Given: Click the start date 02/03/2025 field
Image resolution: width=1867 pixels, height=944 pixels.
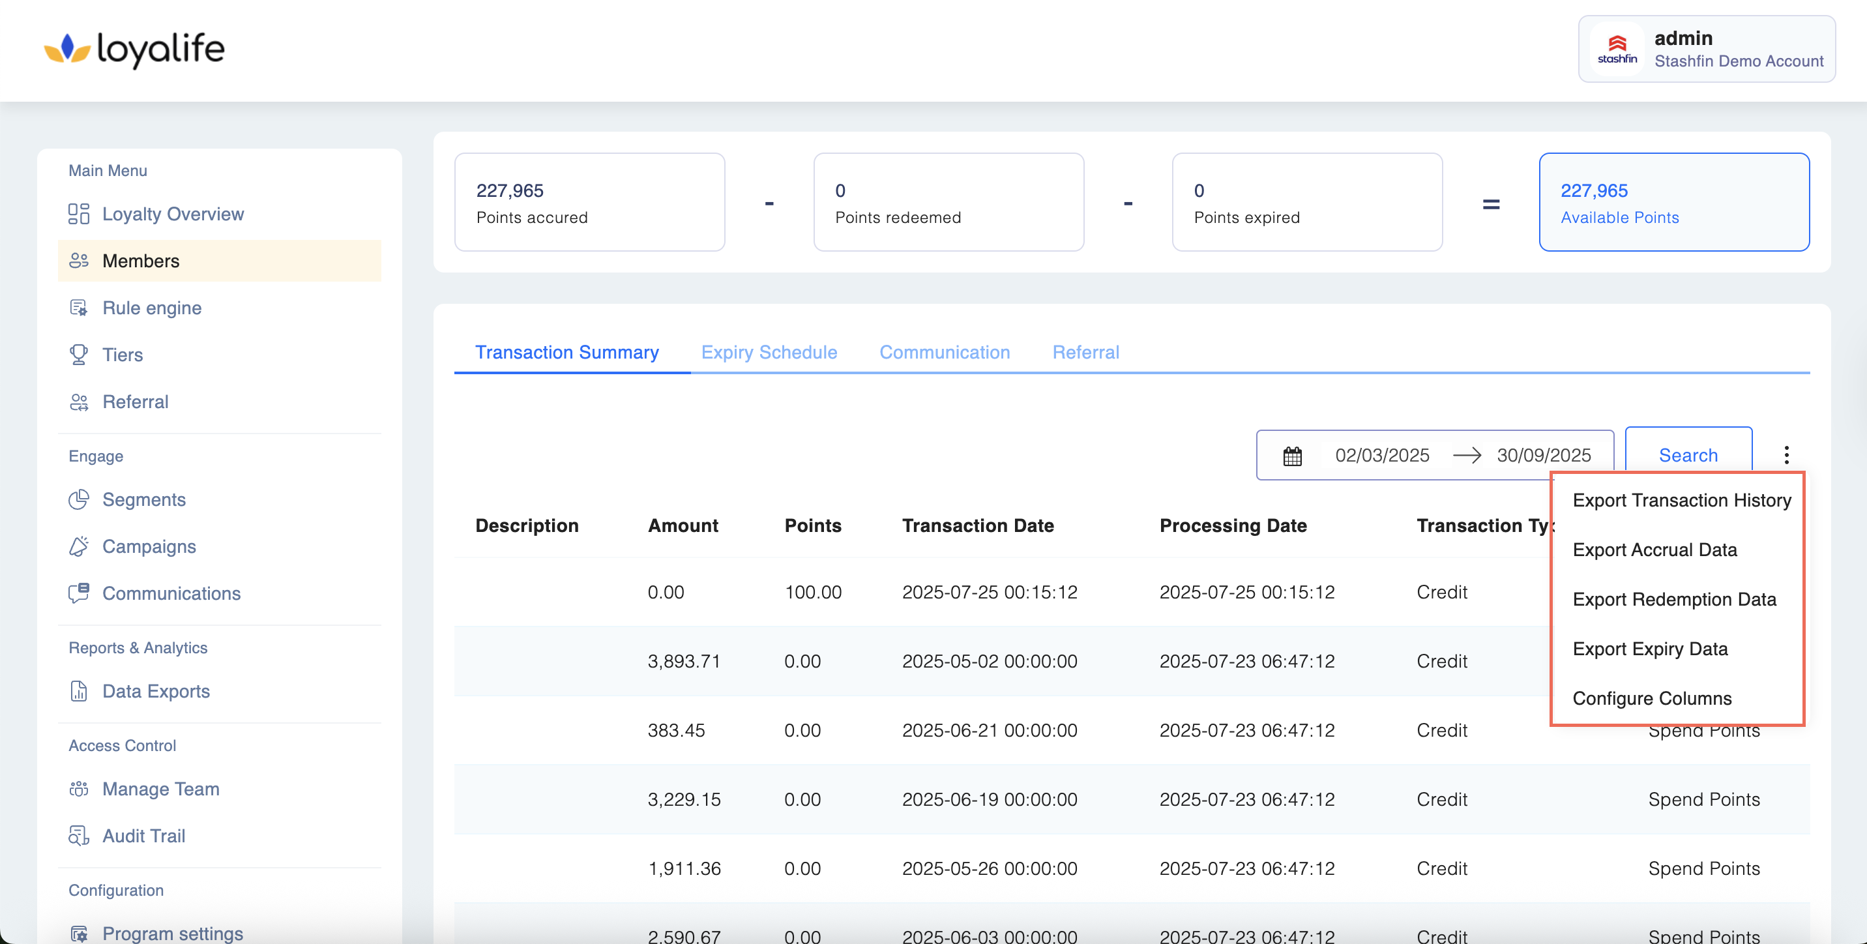Looking at the screenshot, I should pyautogui.click(x=1381, y=455).
